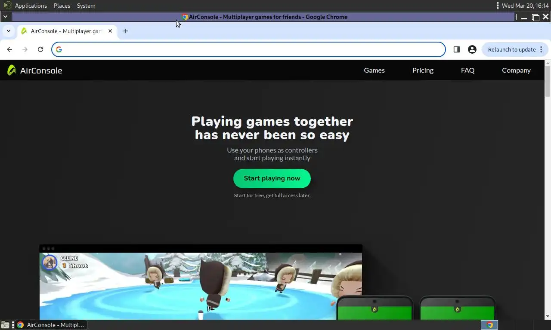Click the desktop environment logo in the top panel
This screenshot has width=551, height=330.
tap(7, 6)
